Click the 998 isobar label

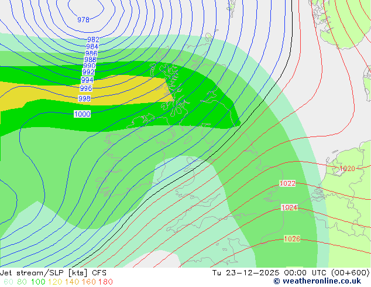coord(84,98)
